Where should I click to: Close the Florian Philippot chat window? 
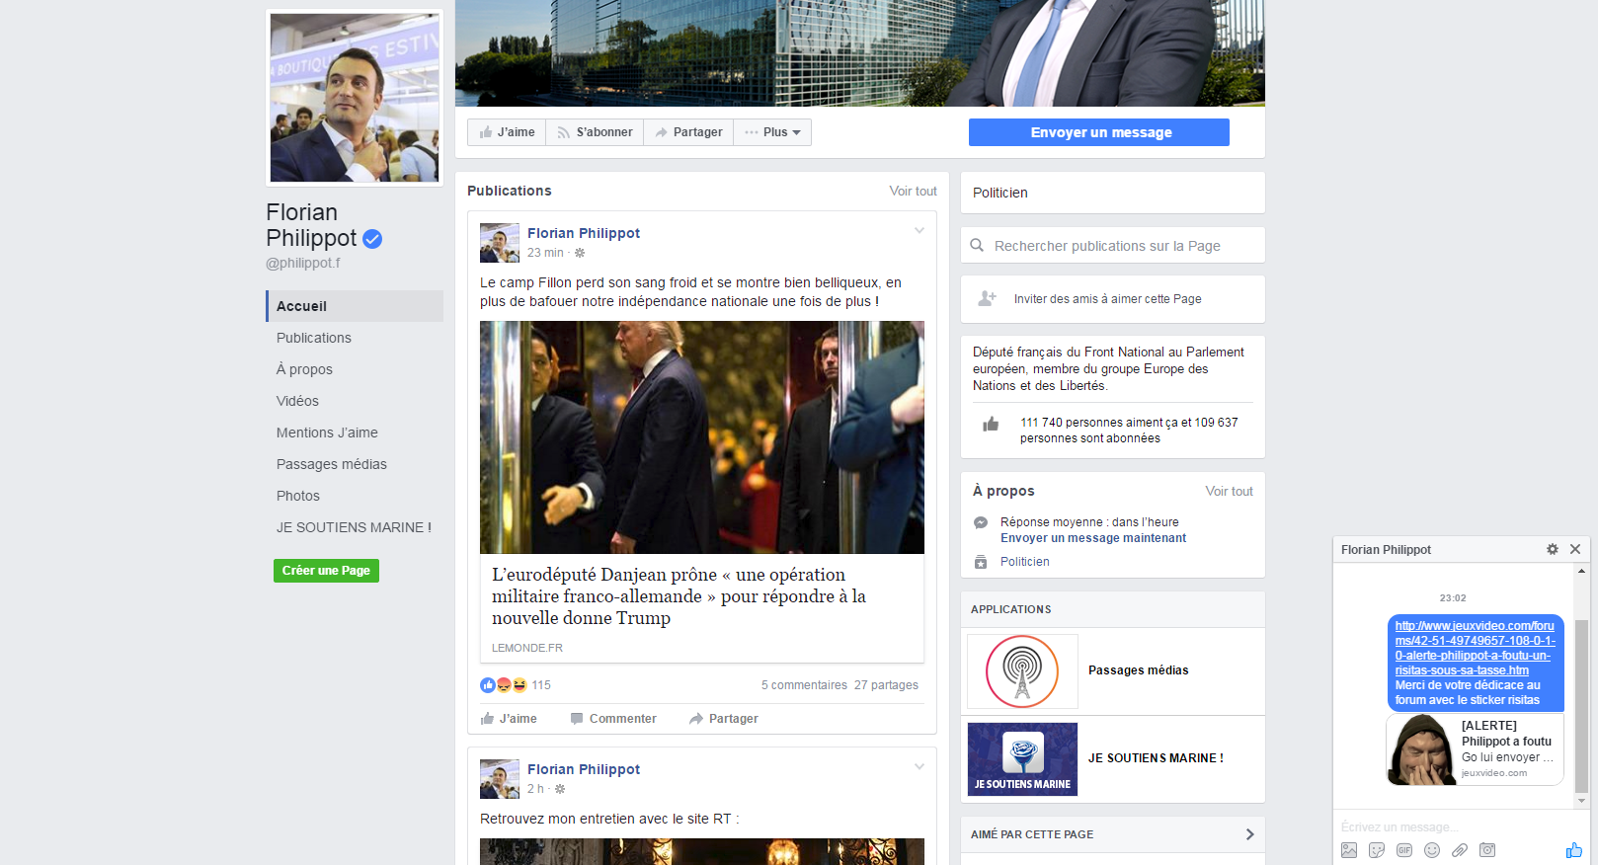(x=1575, y=549)
